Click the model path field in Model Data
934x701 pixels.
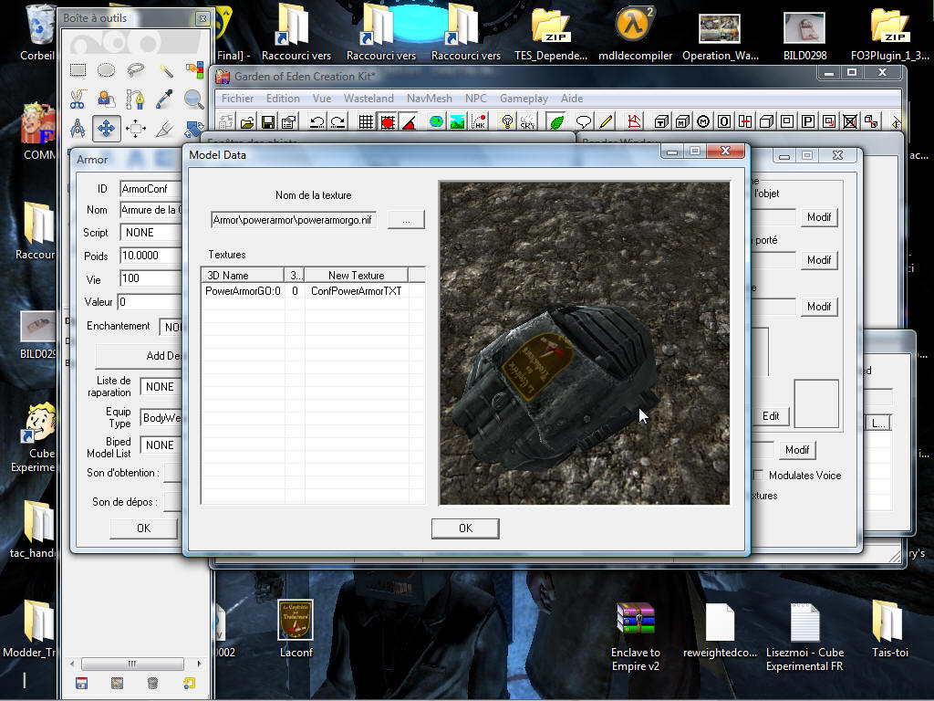coord(293,220)
